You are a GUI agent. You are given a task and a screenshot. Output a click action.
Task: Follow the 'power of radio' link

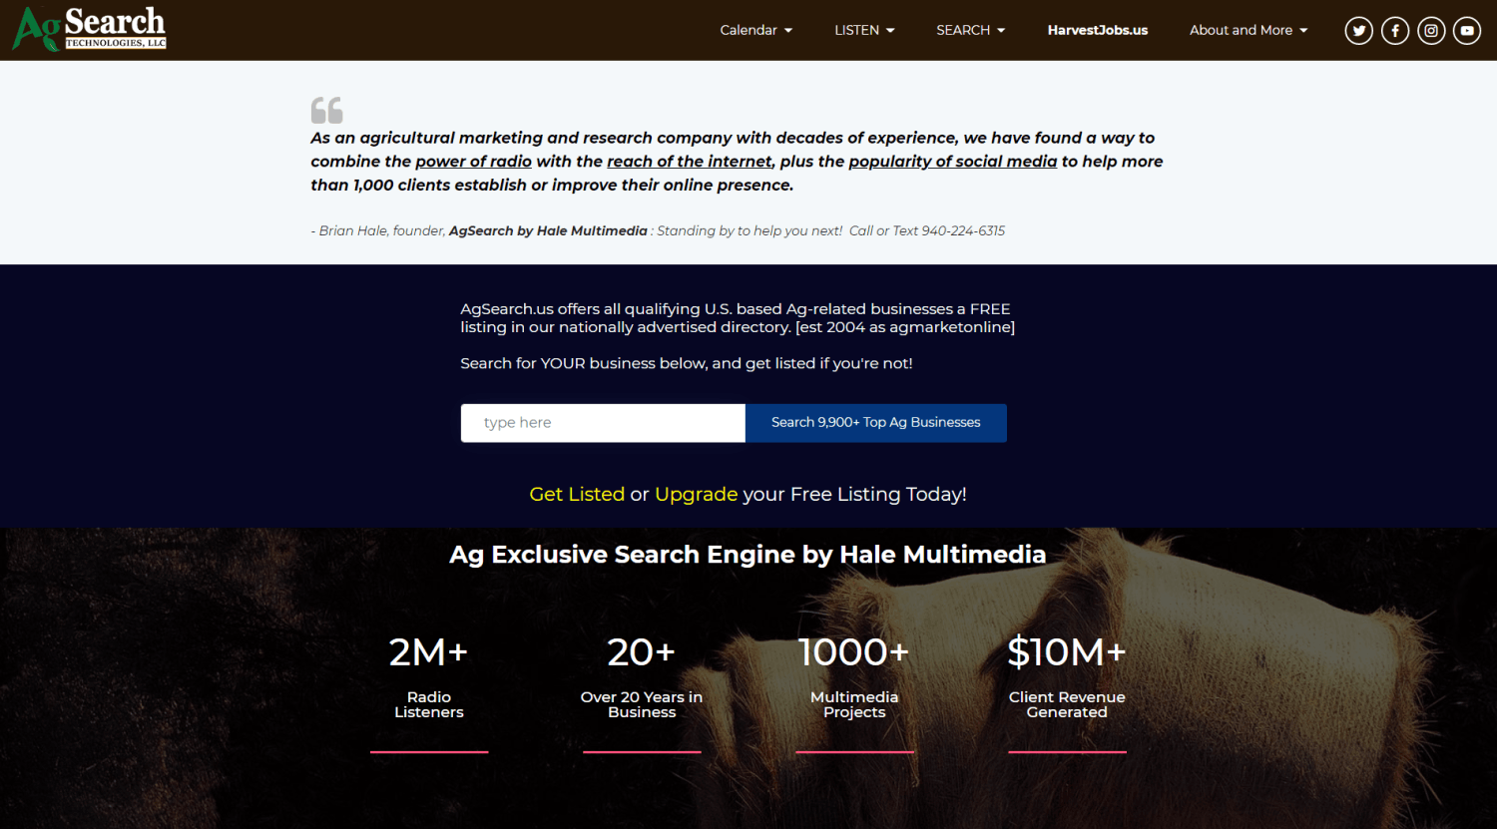[473, 162]
